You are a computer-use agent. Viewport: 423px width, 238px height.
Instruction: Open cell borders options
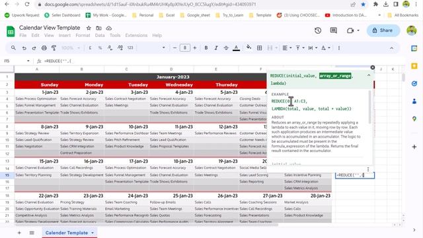259,48
